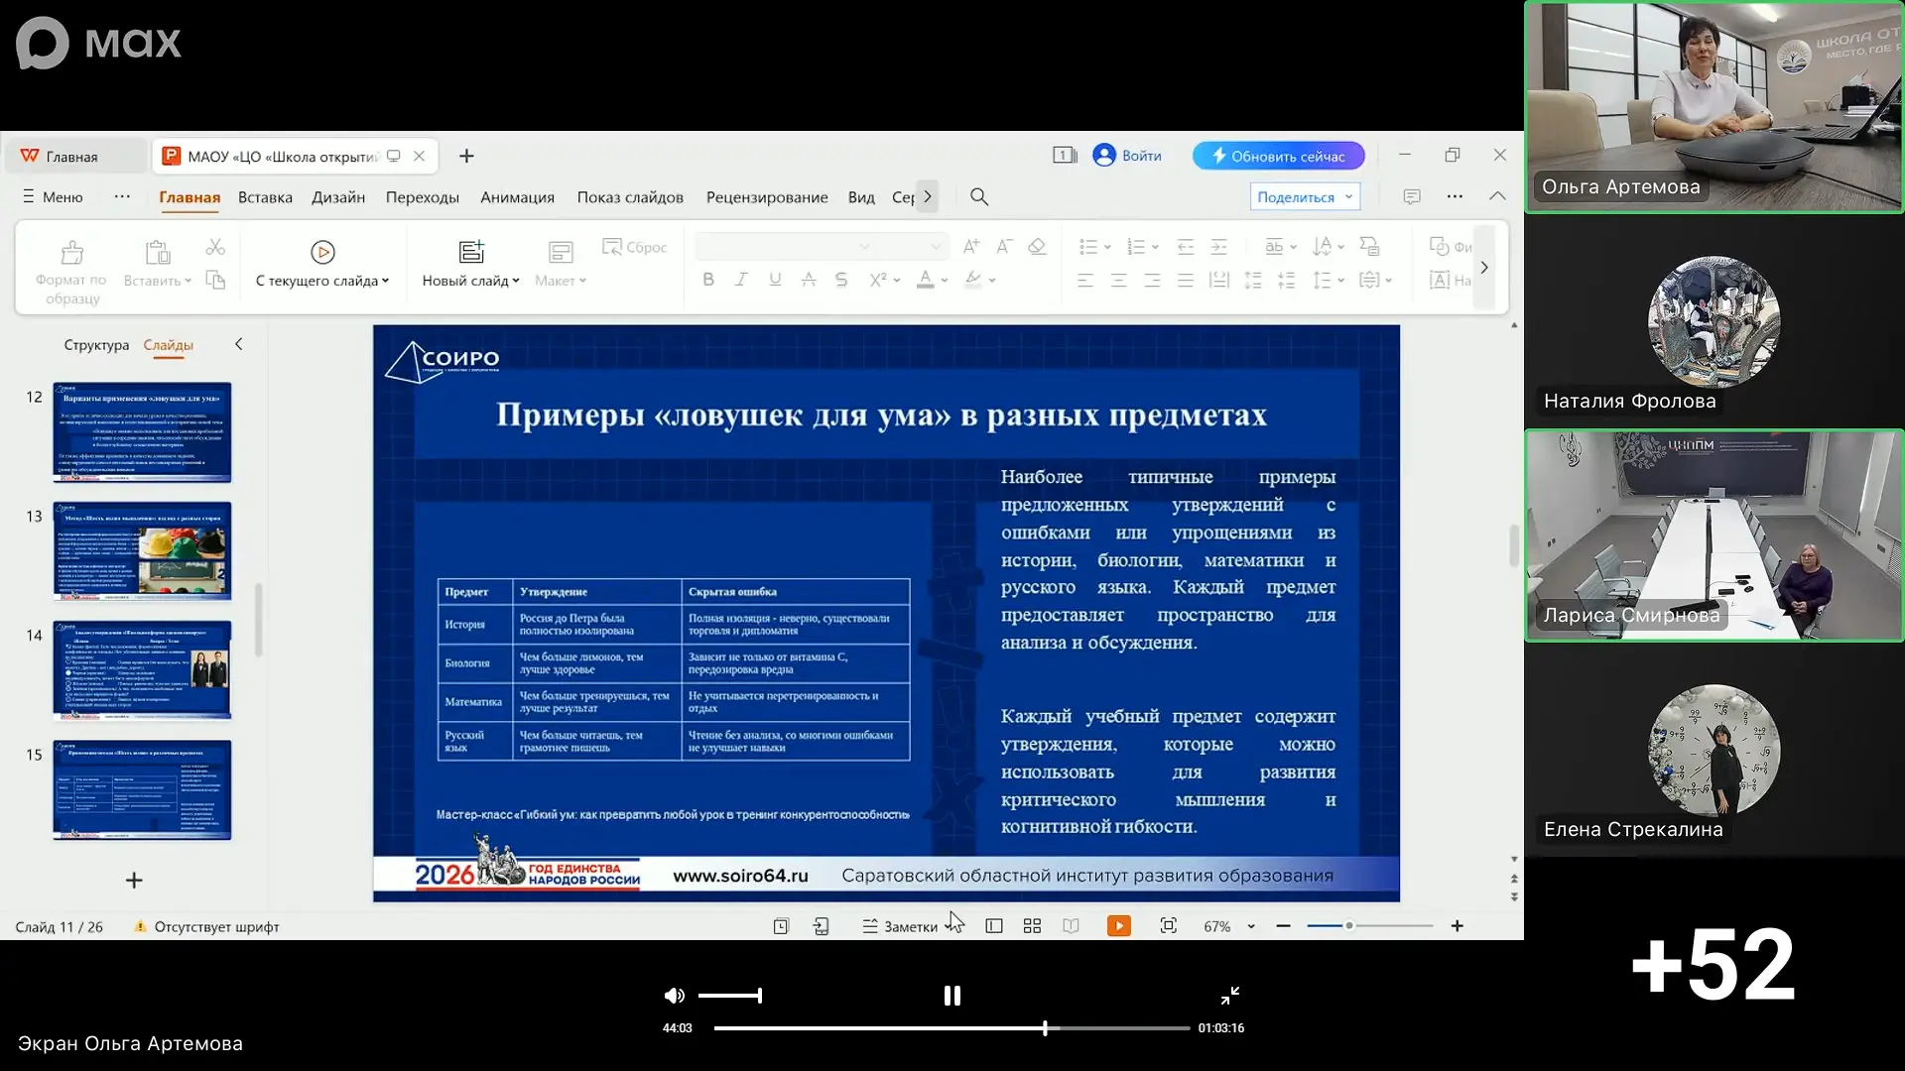The image size is (1905, 1071).
Task: Select slide 14 thumbnail
Action: (142, 670)
